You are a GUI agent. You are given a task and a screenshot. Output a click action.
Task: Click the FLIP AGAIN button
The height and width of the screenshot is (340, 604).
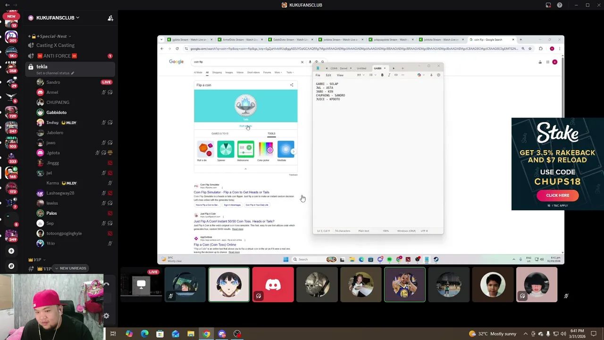(x=245, y=126)
